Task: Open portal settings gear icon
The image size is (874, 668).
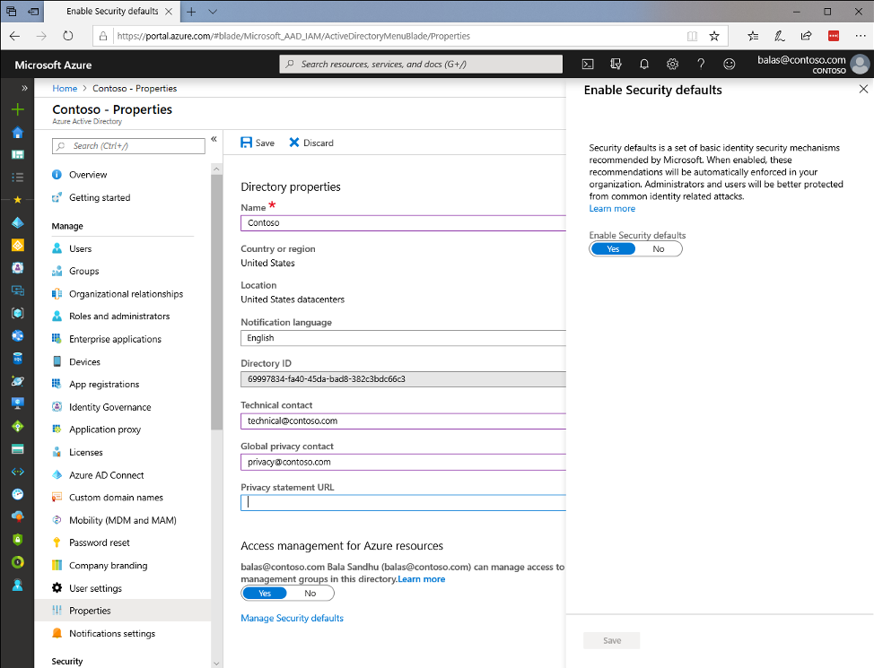Action: [672, 65]
